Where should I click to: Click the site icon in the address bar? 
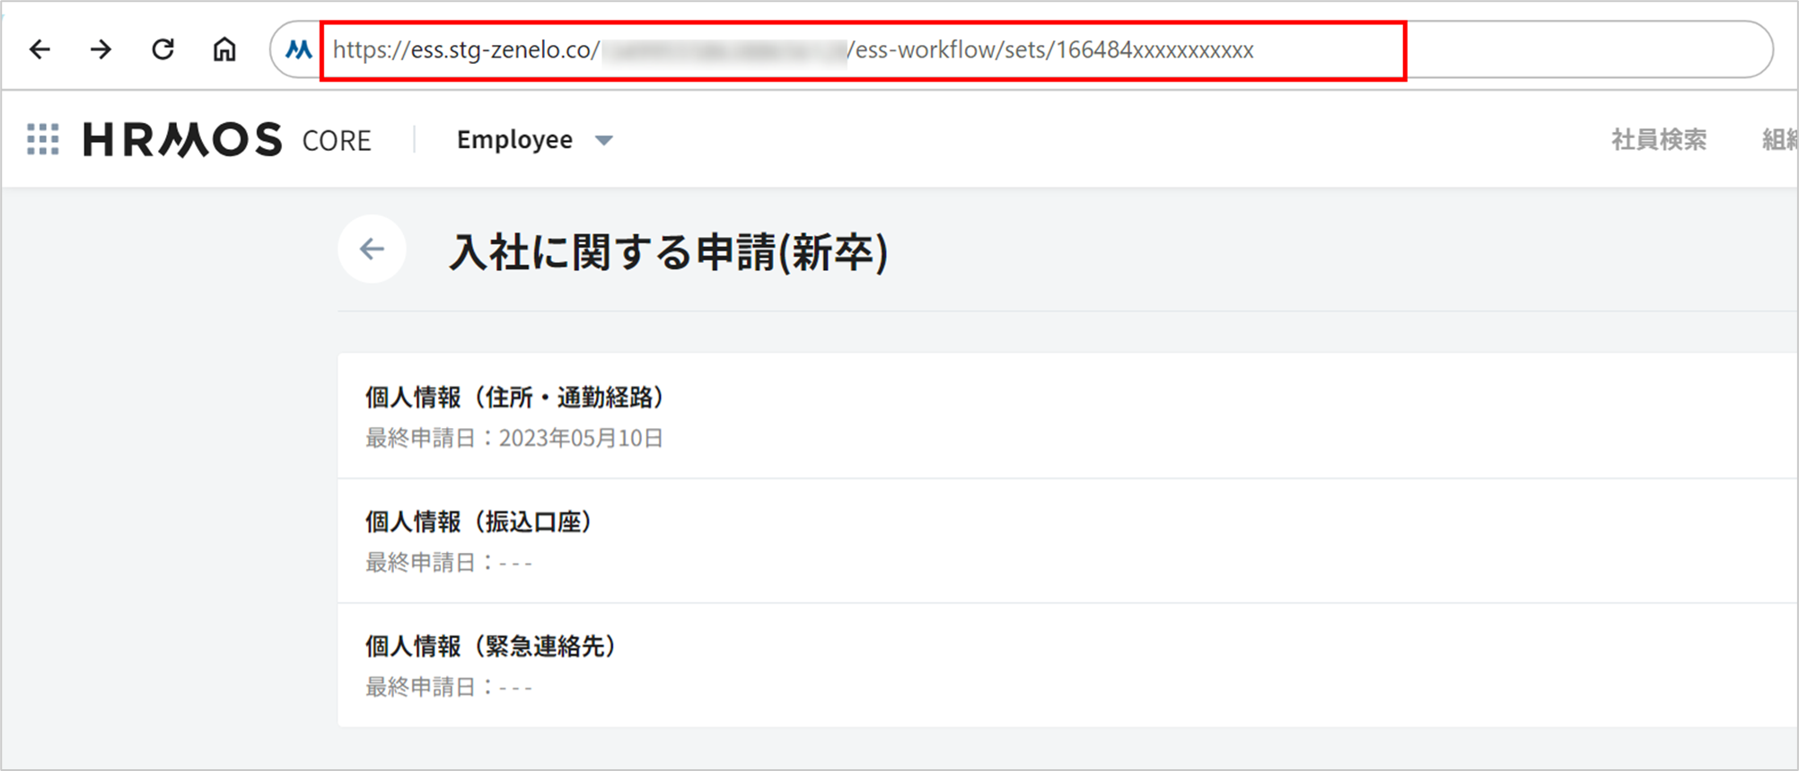(298, 50)
